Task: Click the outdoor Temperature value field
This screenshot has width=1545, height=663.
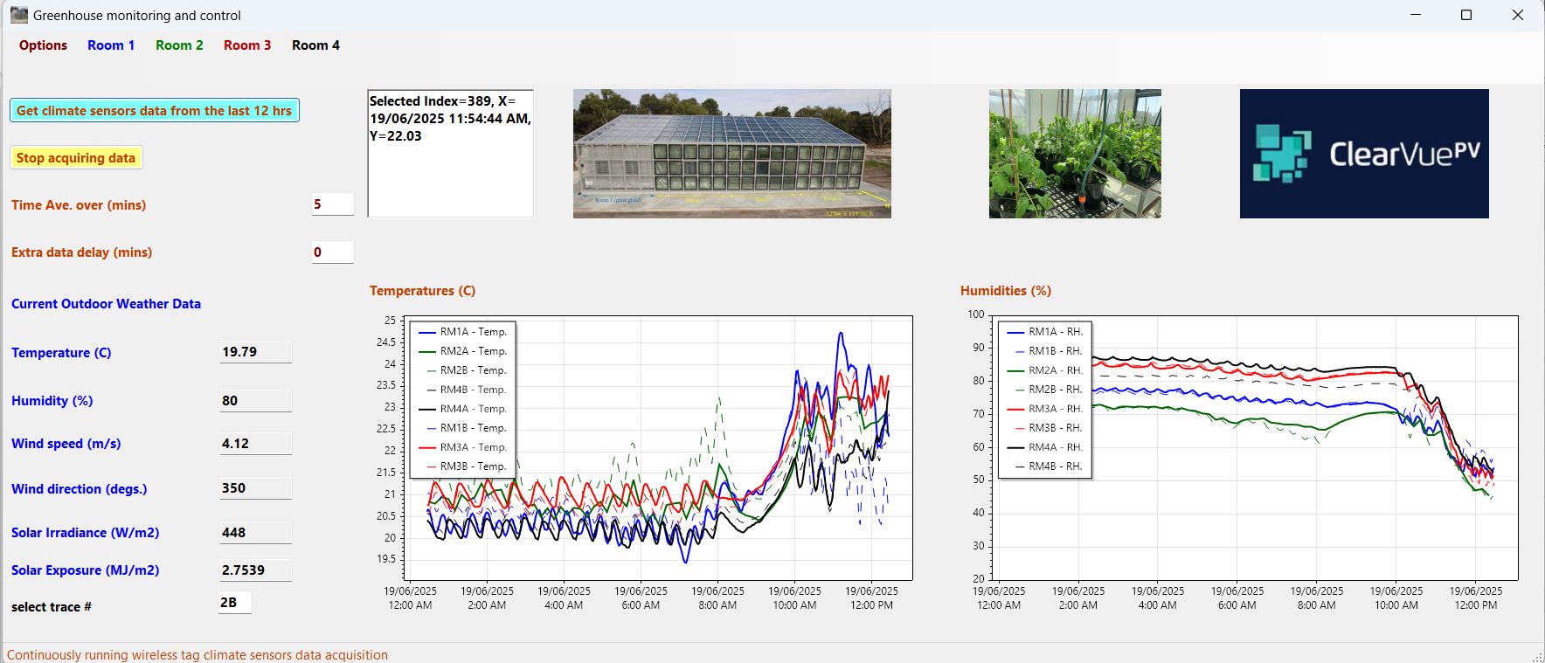Action: pyautogui.click(x=255, y=352)
